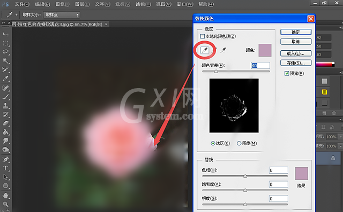Image resolution: width=343 pixels, height=212 pixels.
Task: Select the Hand tool
Action: click(x=5, y=195)
